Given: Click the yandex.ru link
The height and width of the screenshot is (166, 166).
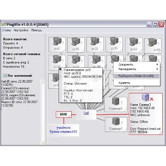Looking at the screenshot, I should pos(63,127).
